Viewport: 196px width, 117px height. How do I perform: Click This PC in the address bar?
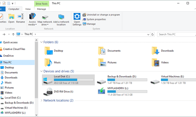29,34
